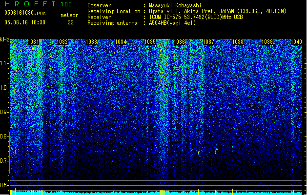Image resolution: width=307 pixels, height=195 pixels.
Task: Click the 1037 time marker
Action: point(209,42)
